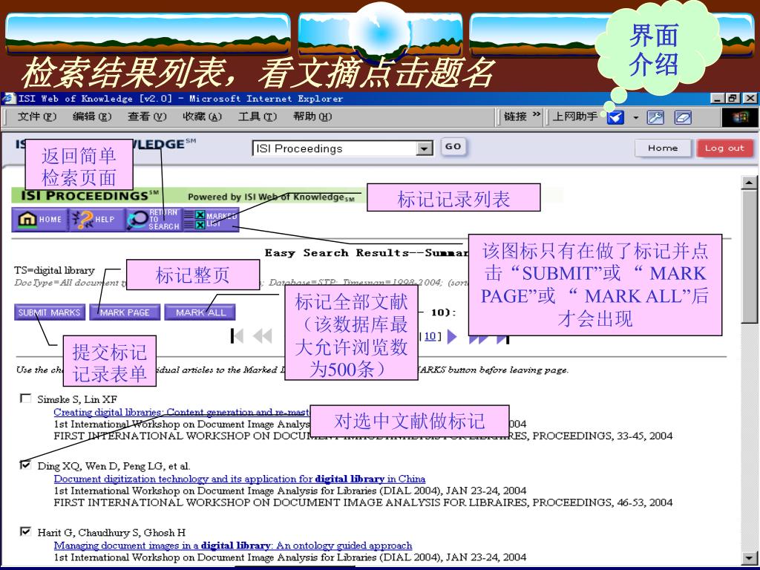Open Creating digital libraries article link
Image resolution: width=760 pixels, height=570 pixels.
pos(181,412)
